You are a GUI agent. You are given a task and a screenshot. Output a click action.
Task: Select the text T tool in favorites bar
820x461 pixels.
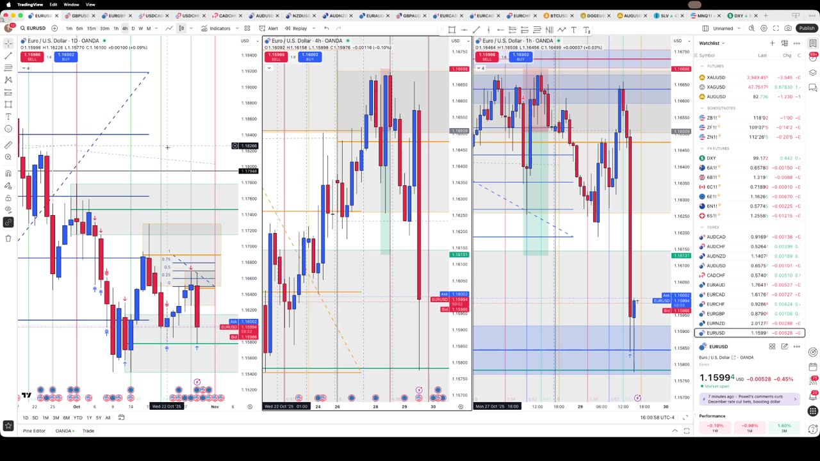tap(573, 29)
